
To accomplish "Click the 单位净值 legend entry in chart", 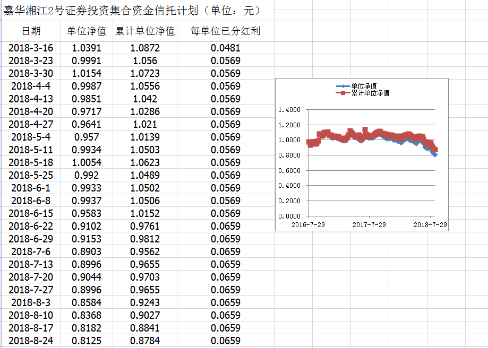I will [x=357, y=86].
